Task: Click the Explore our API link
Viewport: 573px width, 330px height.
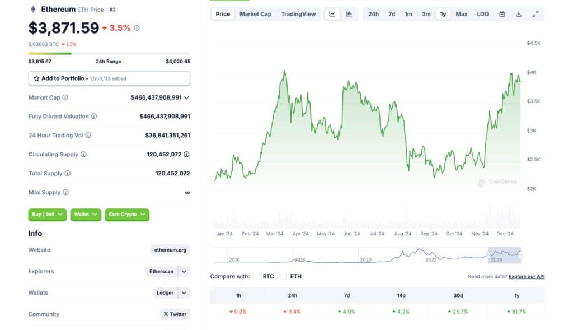Action: [527, 276]
